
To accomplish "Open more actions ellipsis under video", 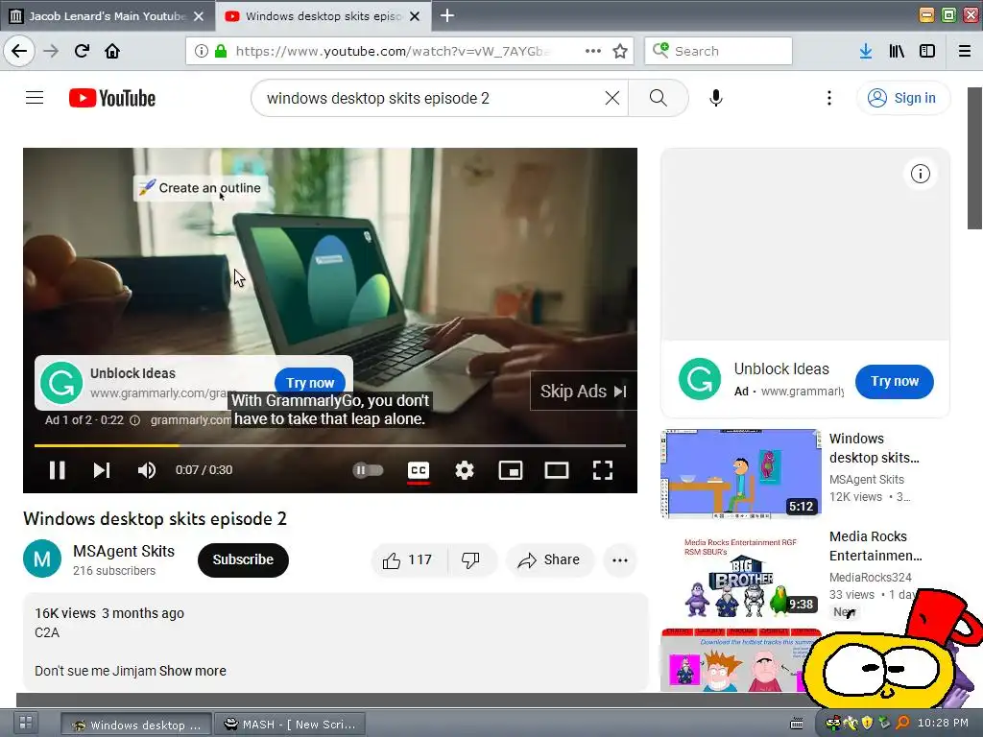I will pos(620,559).
